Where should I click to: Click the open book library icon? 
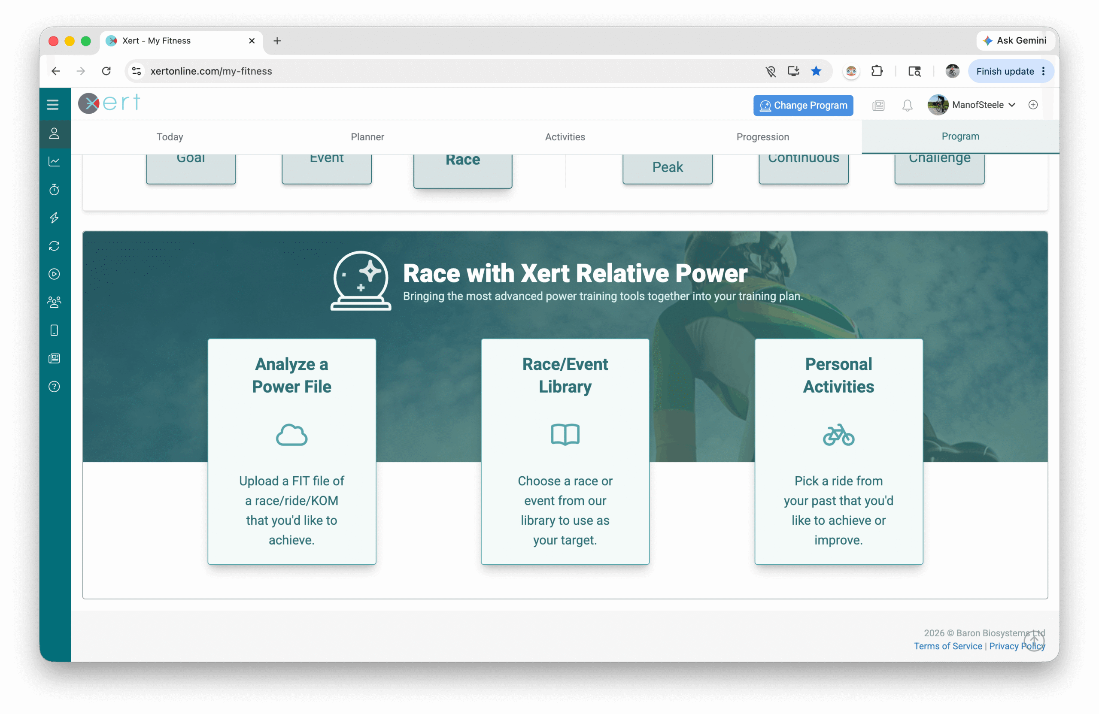tap(565, 434)
